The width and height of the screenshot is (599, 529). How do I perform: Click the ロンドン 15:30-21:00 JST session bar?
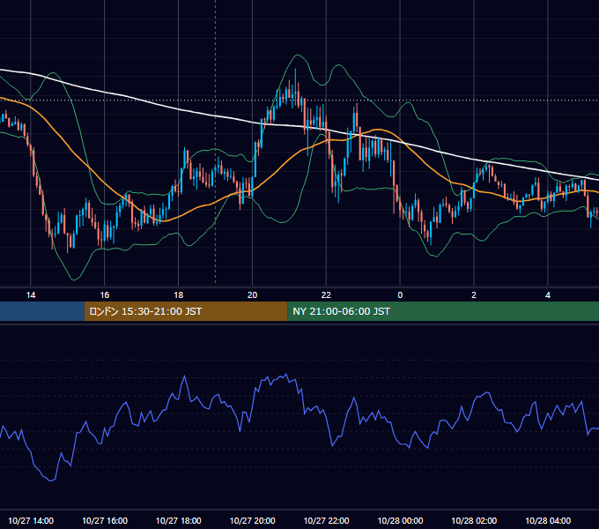186,311
